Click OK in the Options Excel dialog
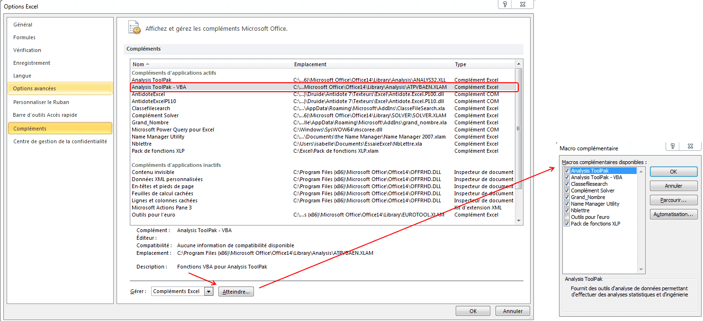The image size is (703, 321). click(x=473, y=311)
